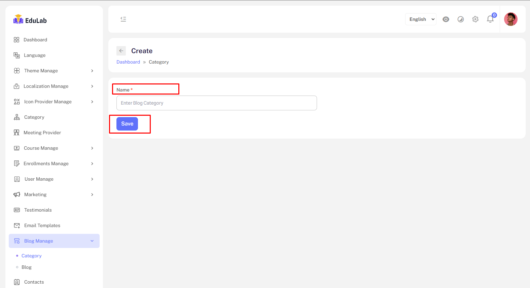Toggle dark mode theme icon
Image resolution: width=530 pixels, height=288 pixels.
pyautogui.click(x=461, y=19)
